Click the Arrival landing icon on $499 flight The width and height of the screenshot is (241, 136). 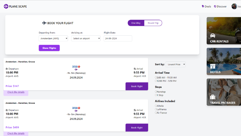135,110
